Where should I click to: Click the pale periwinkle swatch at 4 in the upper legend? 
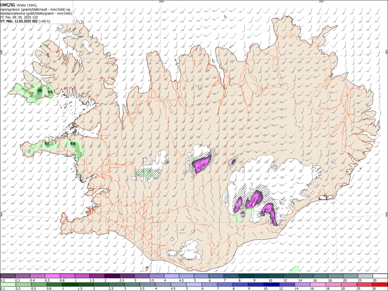[172, 276]
